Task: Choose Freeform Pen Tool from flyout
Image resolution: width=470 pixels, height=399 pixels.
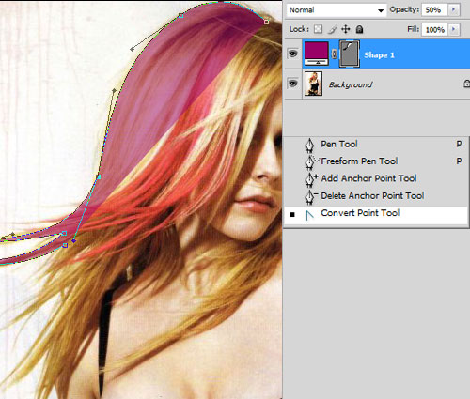Action: click(376, 161)
